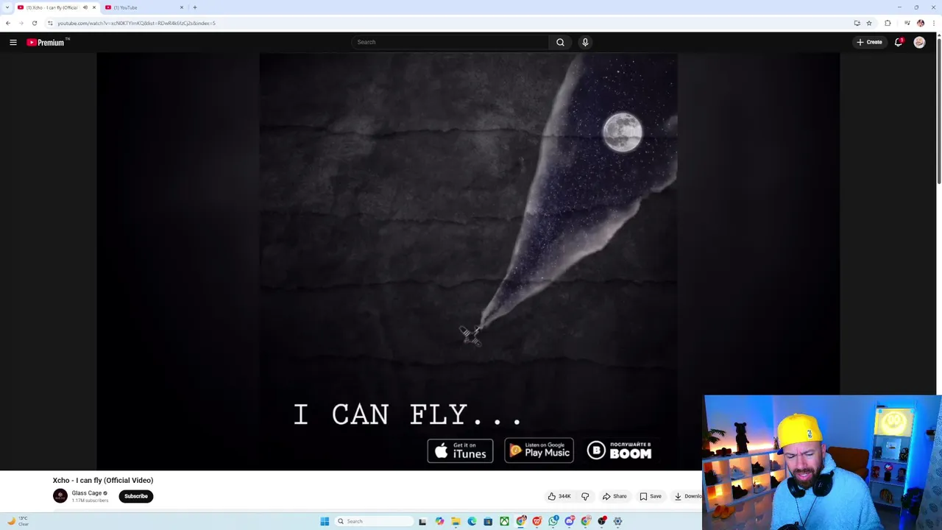
Task: Share this video
Action: (615, 496)
